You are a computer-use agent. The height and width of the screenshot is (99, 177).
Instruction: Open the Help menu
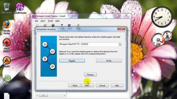pyautogui.click(x=58, y=21)
